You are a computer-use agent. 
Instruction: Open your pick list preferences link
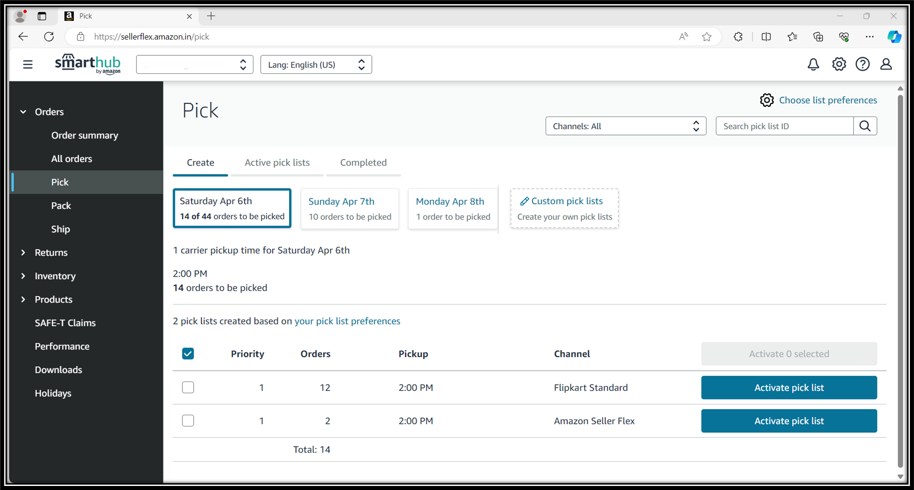(347, 321)
